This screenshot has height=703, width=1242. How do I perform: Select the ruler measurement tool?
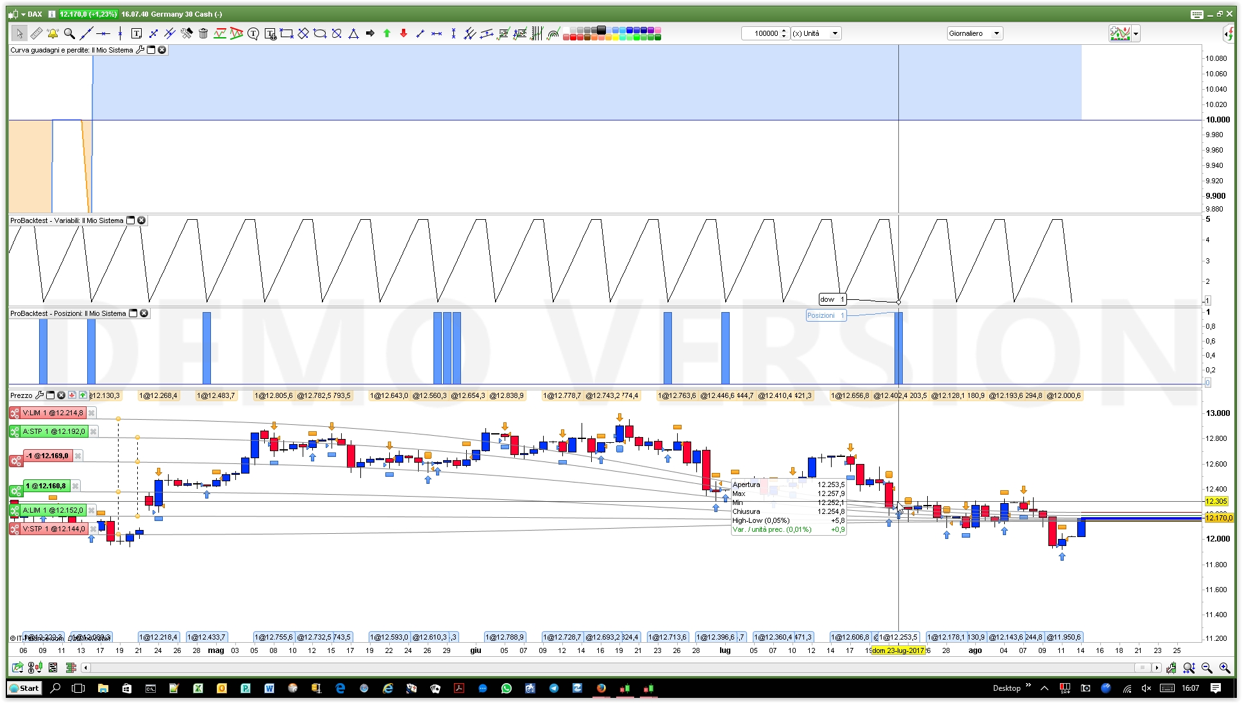tap(36, 33)
